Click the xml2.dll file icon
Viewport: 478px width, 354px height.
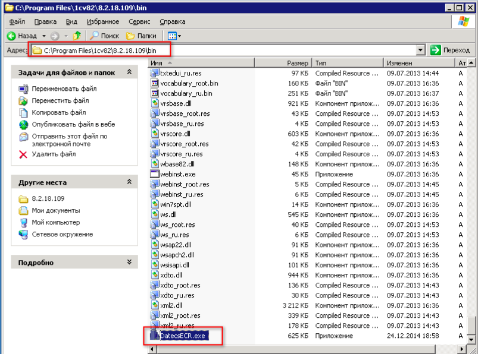click(155, 305)
